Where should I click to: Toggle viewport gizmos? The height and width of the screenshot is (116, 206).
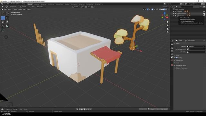(148, 9)
